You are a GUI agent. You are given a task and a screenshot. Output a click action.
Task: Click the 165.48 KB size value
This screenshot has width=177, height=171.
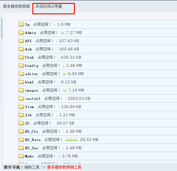69,49
